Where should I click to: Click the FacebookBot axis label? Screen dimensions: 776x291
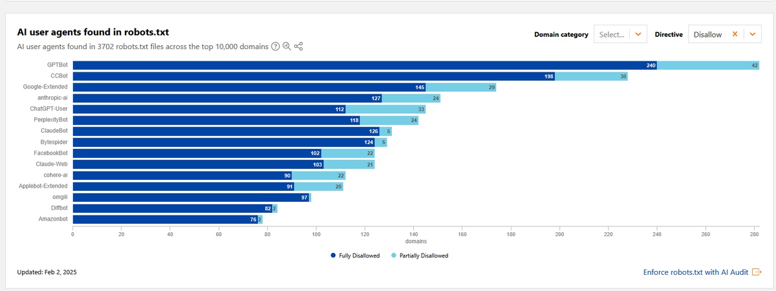coord(51,153)
